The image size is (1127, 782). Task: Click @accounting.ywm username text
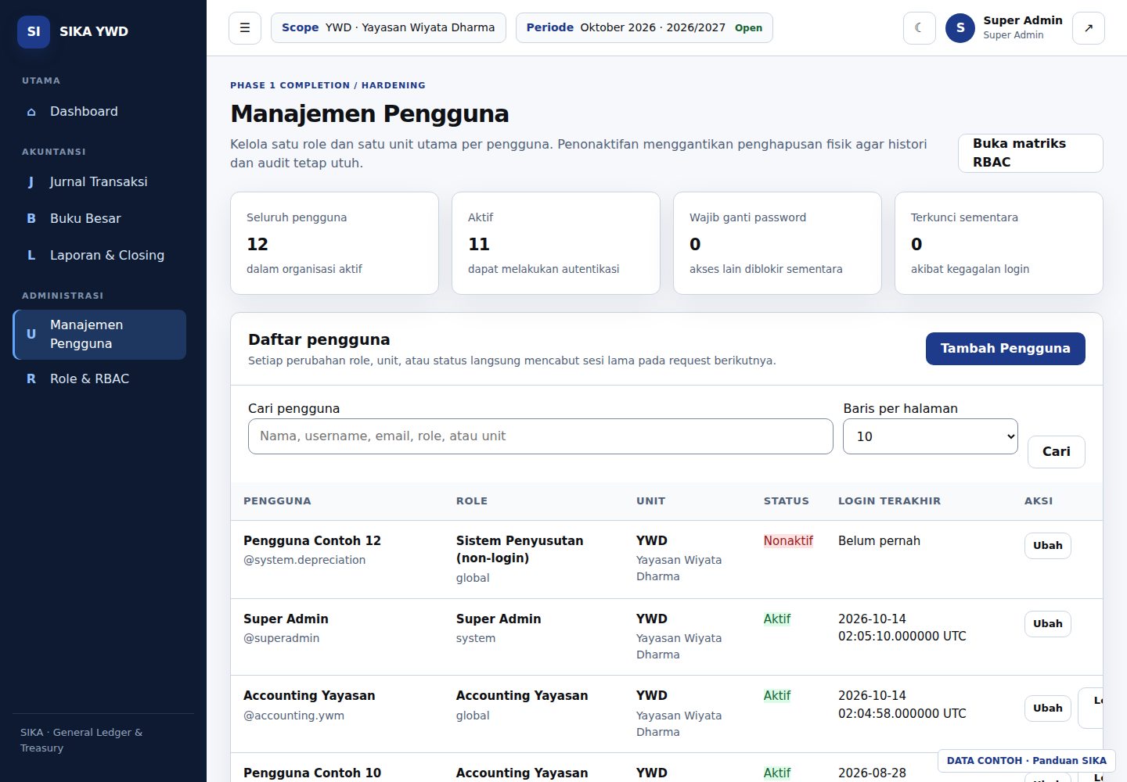coord(293,716)
